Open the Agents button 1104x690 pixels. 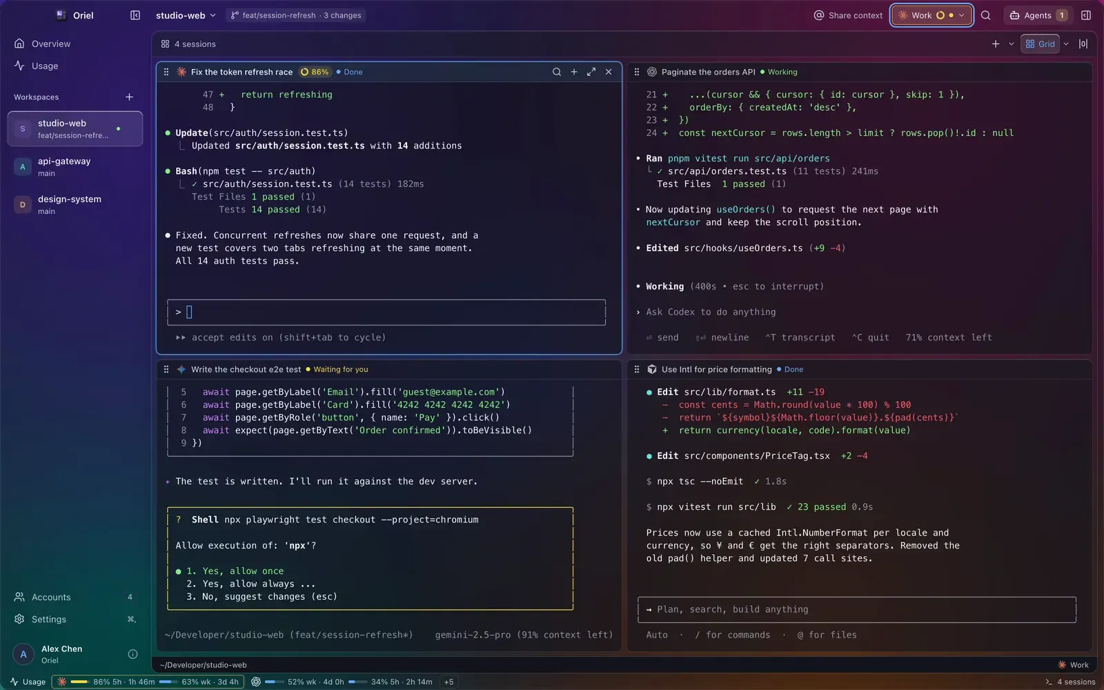click(x=1038, y=15)
